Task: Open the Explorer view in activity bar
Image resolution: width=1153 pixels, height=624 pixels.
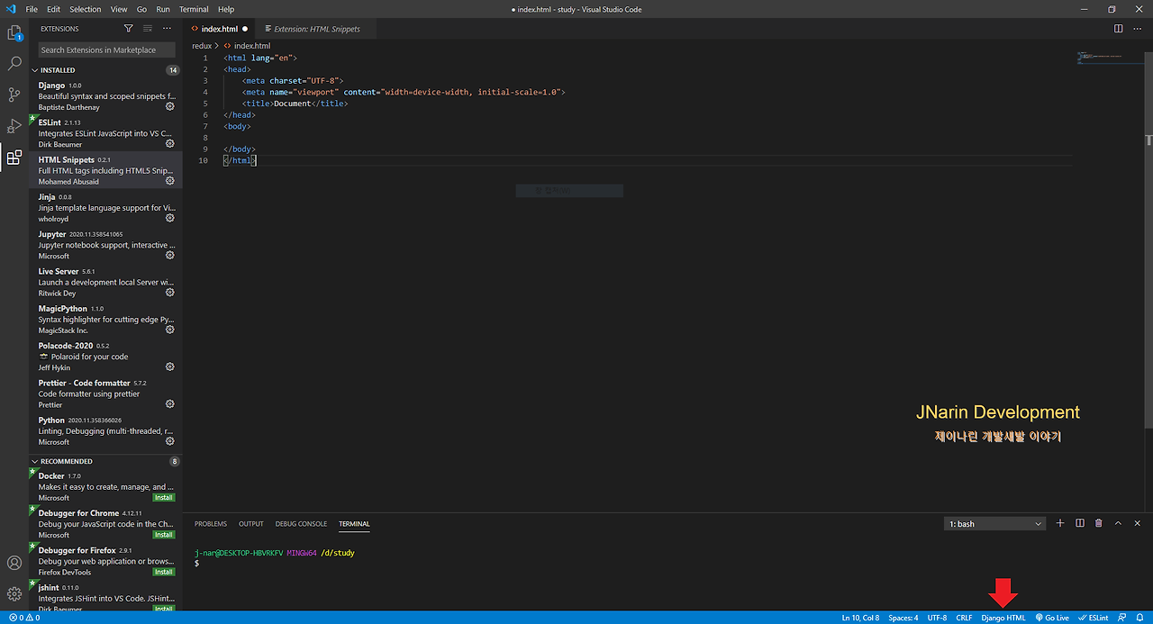Action: click(14, 34)
